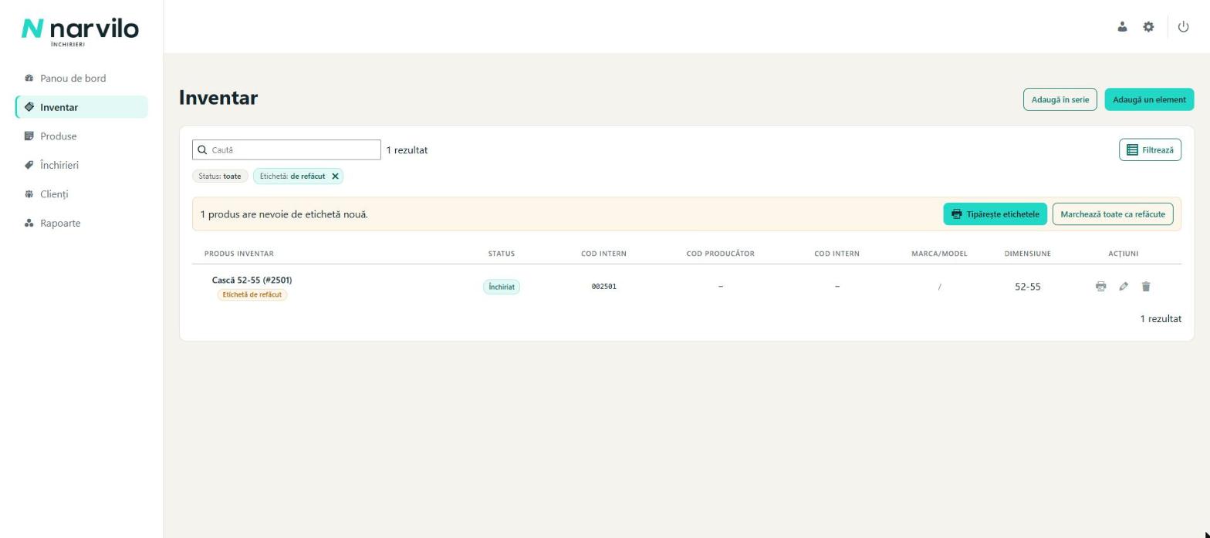Viewport: 1210px width, 538px height.
Task: Select Inventar in the sidebar
Action: [82, 107]
